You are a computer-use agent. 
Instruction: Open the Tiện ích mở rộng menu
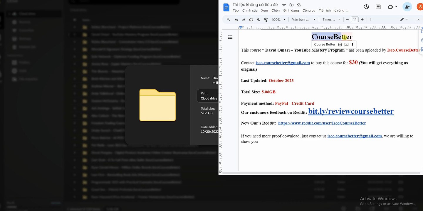tap(331, 11)
